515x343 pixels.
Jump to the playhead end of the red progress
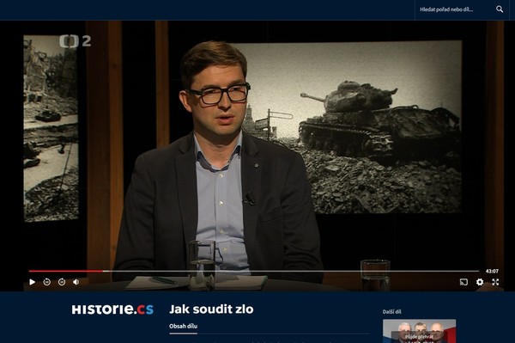click(103, 272)
